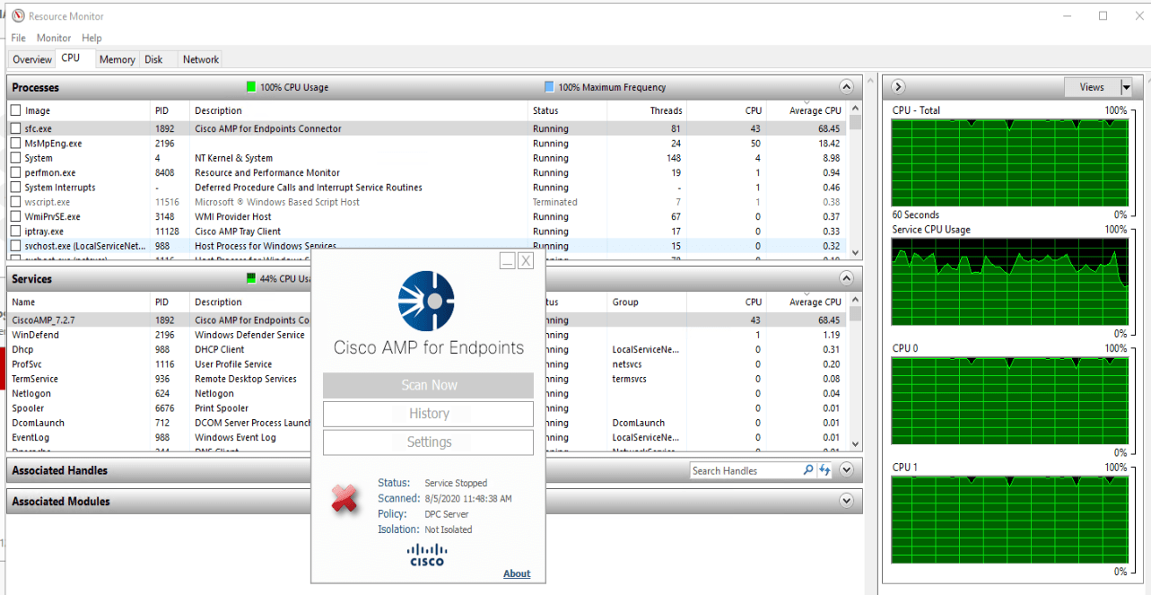Click the Cisco logo at the popup bottom
Screen dimensions: 1151x595
[426, 555]
